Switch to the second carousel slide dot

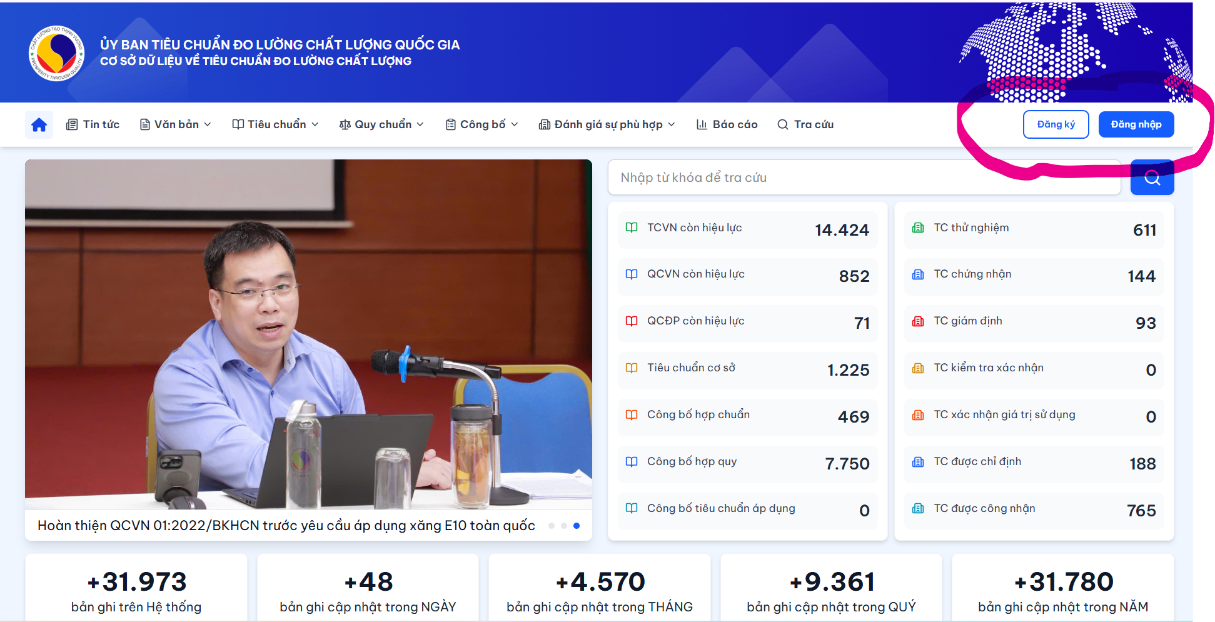(564, 526)
